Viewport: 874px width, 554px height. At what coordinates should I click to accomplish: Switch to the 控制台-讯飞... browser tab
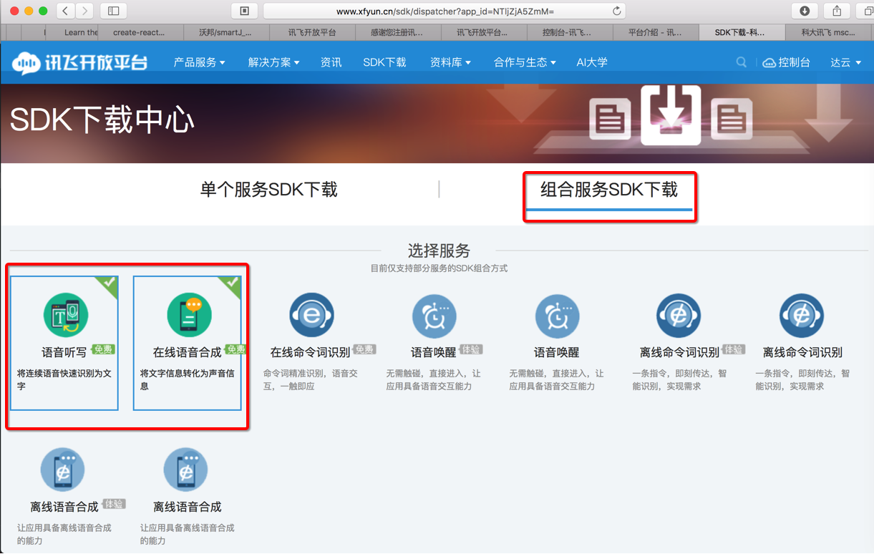(569, 32)
